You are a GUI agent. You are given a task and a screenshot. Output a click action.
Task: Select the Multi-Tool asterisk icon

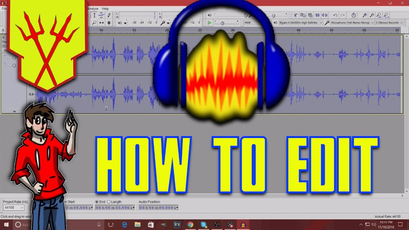pyautogui.click(x=109, y=23)
